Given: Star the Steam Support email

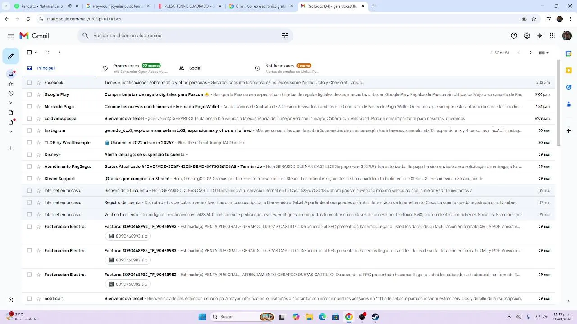Looking at the screenshot, I should (39, 179).
